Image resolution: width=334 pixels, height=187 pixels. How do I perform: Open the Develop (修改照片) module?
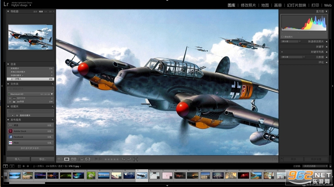point(248,5)
